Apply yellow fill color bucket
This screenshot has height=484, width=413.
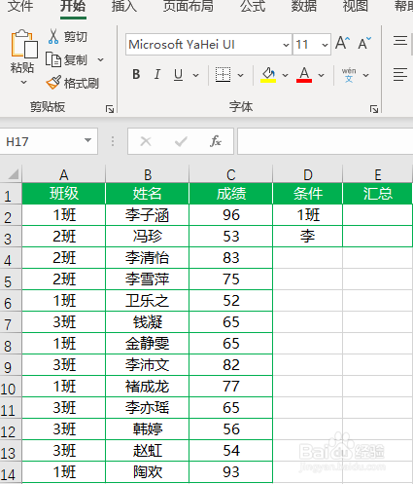tap(268, 75)
